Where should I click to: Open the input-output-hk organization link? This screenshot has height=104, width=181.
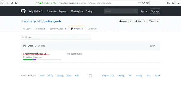[x=33, y=21]
